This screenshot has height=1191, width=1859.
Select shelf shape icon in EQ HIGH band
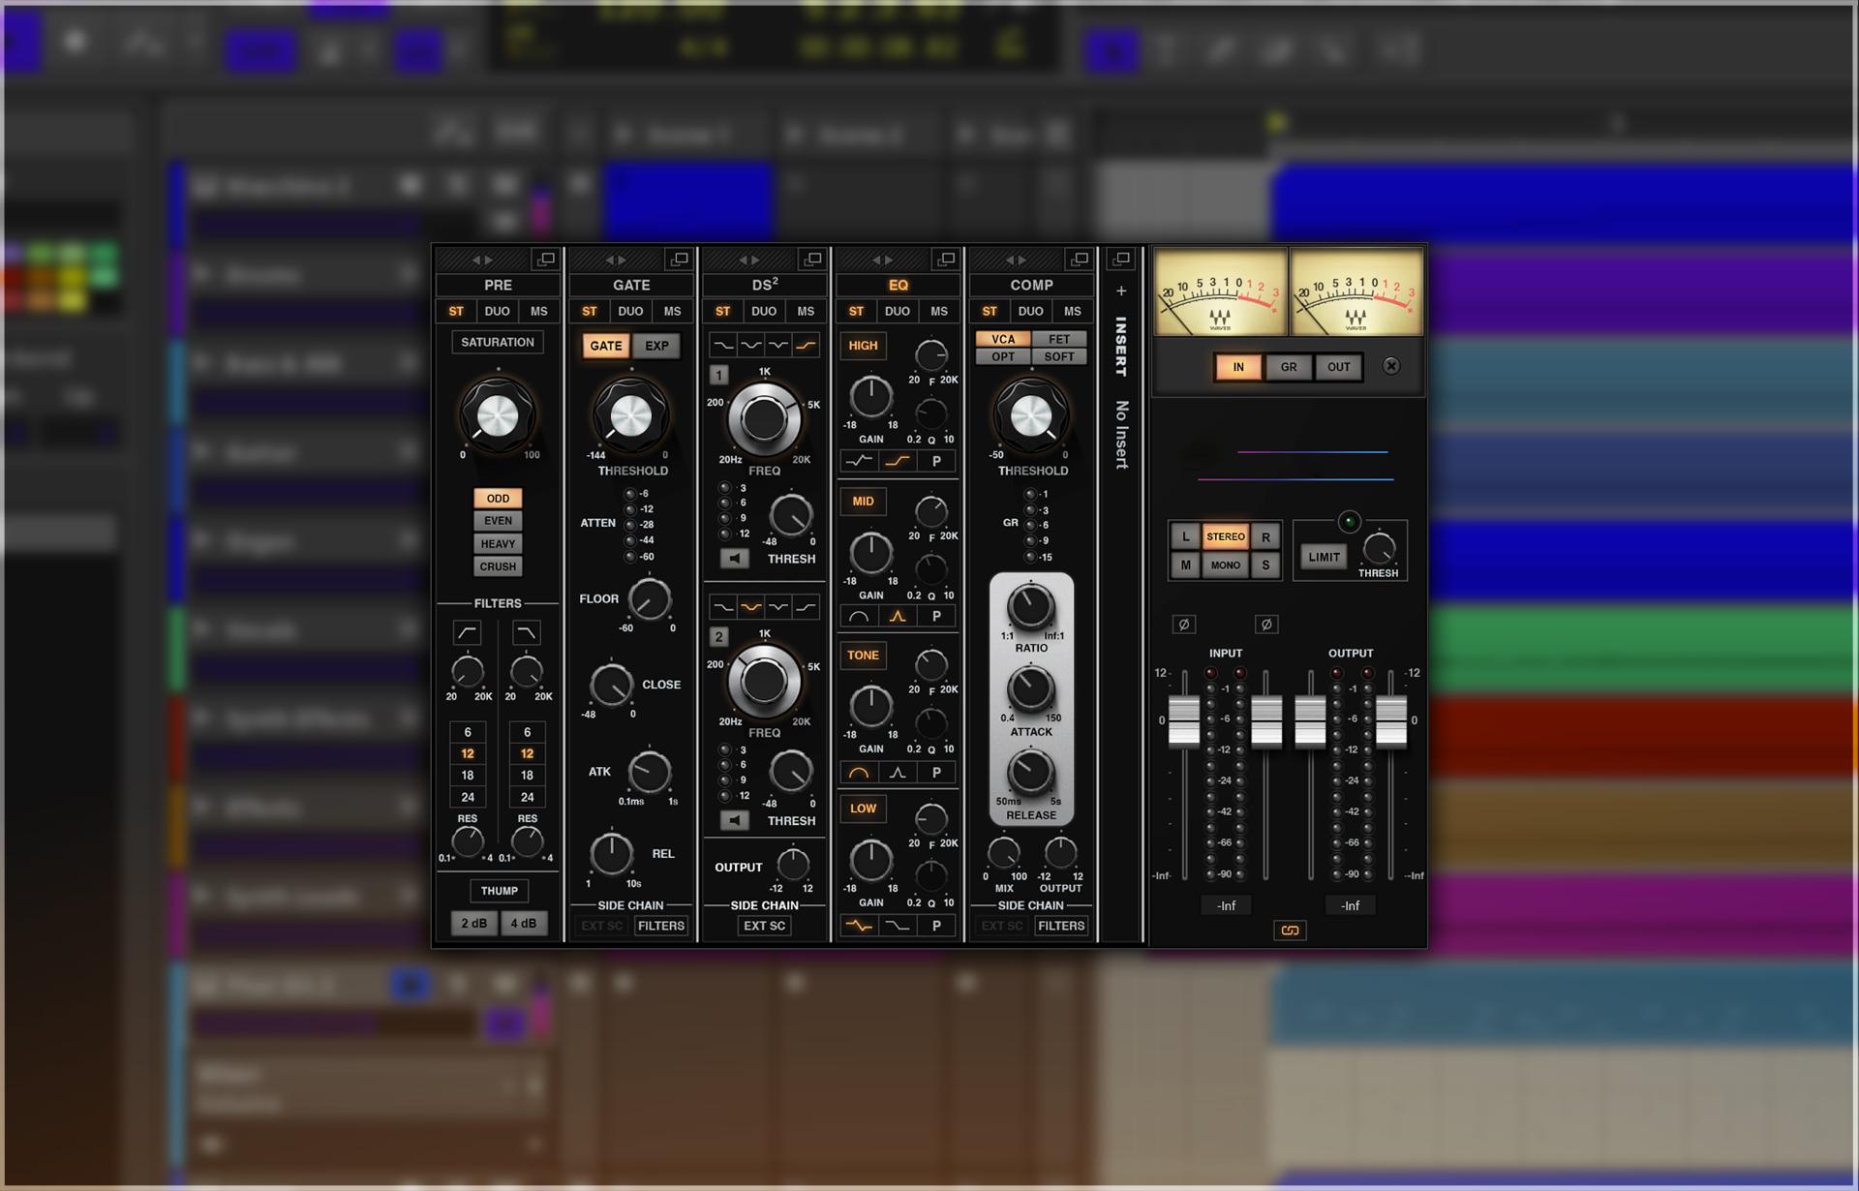tap(898, 461)
